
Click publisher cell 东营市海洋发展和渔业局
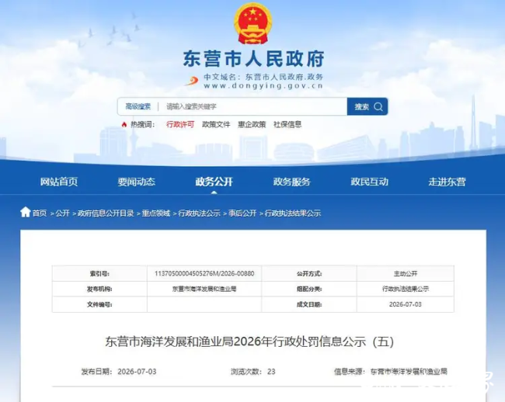(204, 289)
